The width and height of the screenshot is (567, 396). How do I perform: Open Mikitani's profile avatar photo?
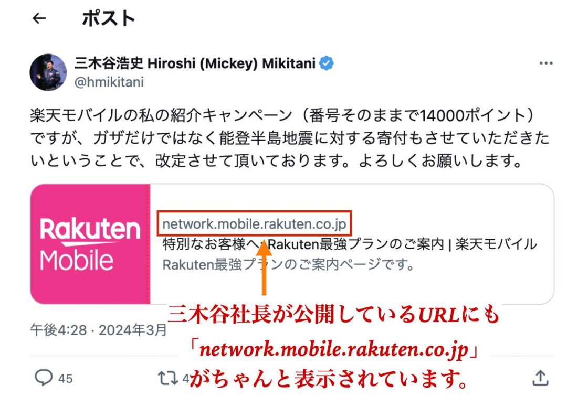pos(48,72)
